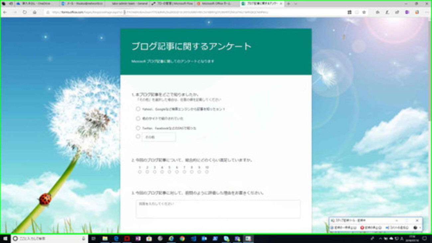Add a comment in Steps Recorder

[x=397, y=228]
